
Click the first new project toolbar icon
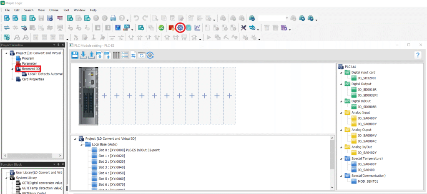click(x=7, y=18)
